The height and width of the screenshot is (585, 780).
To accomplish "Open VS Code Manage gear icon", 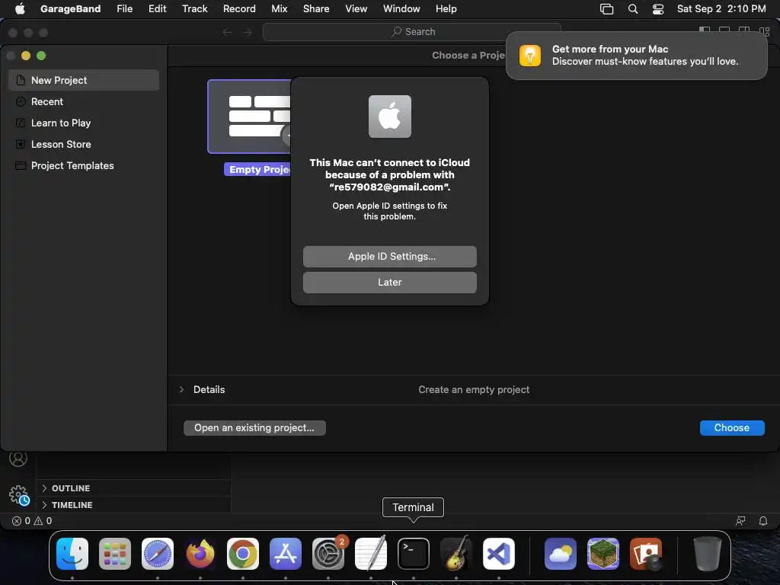I will [19, 495].
